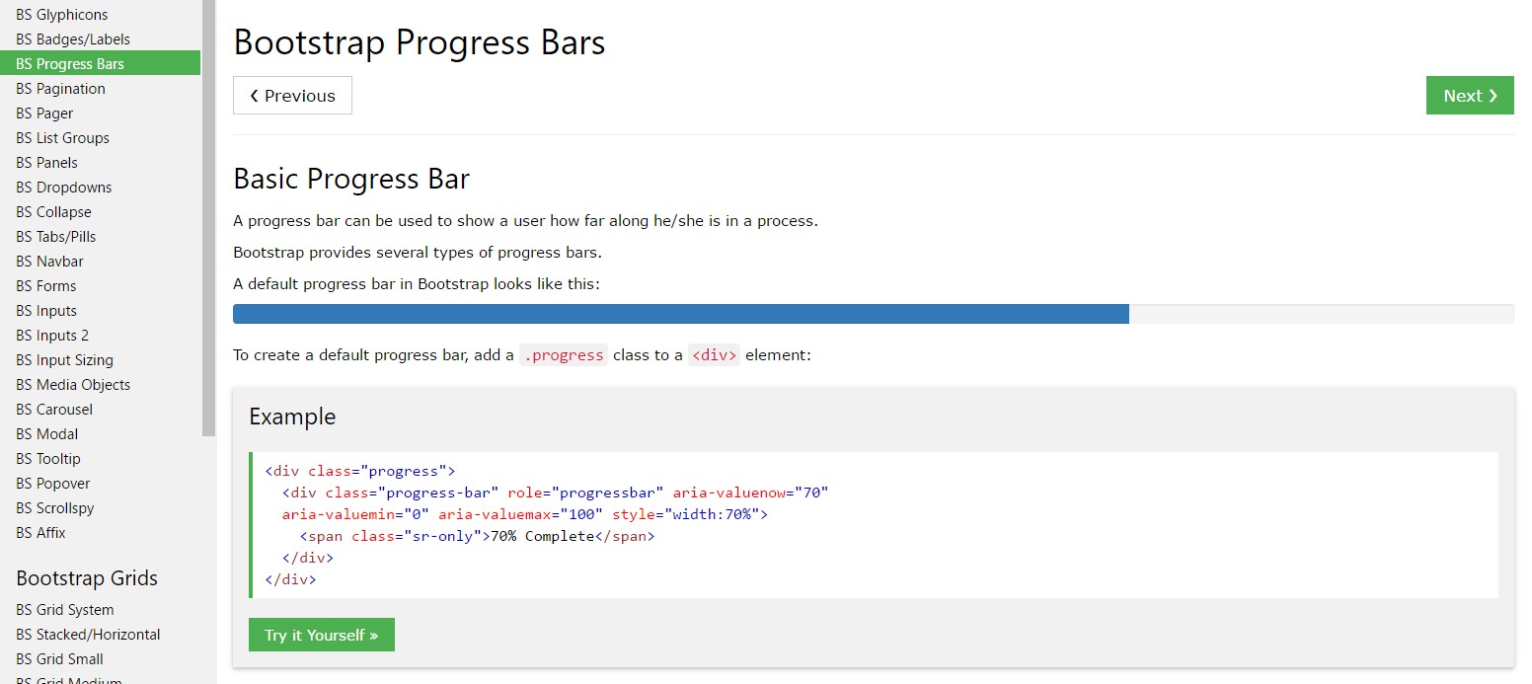Open BS Carousel sidebar link

(54, 410)
